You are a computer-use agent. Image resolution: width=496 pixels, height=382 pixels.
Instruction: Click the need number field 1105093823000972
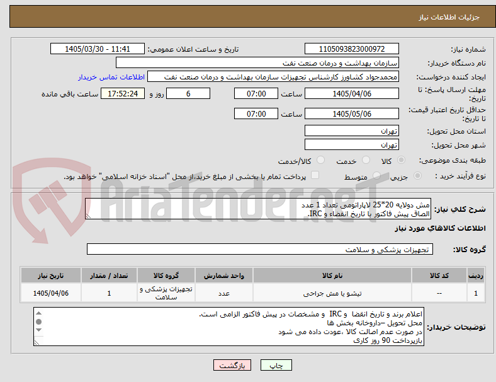pyautogui.click(x=351, y=49)
